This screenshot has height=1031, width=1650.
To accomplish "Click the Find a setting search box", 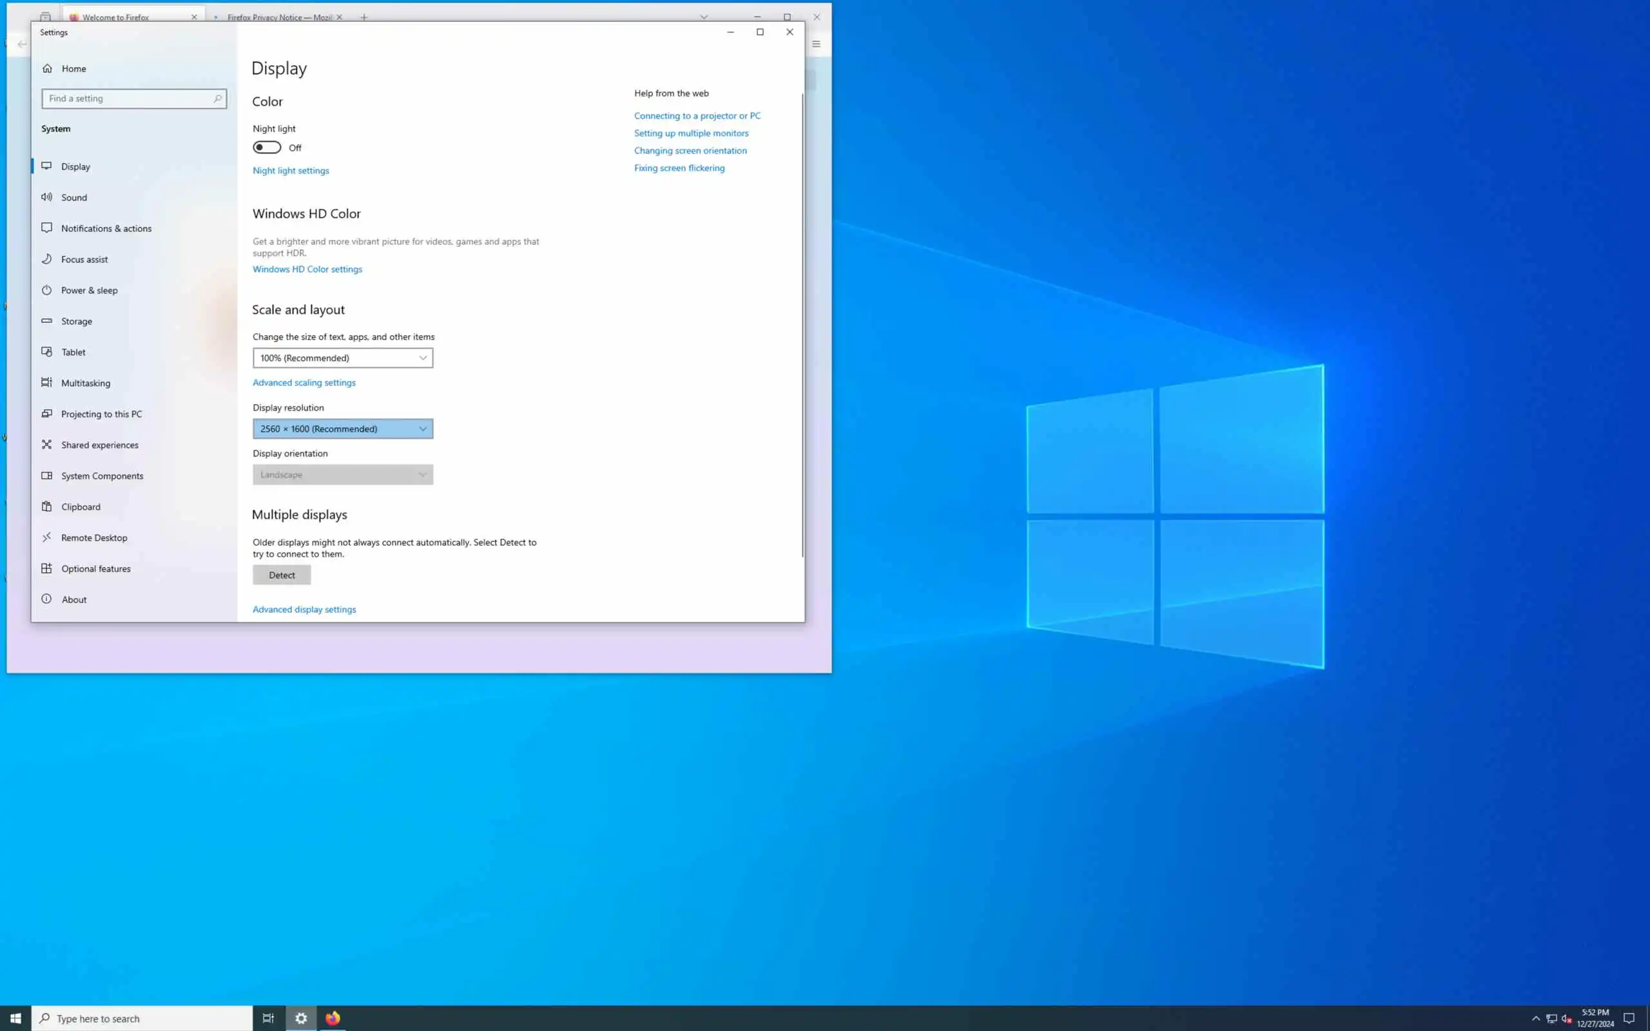I will [x=128, y=99].
